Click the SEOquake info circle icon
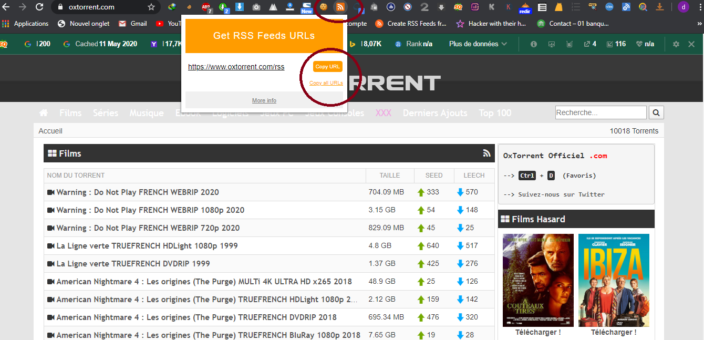 (x=534, y=44)
